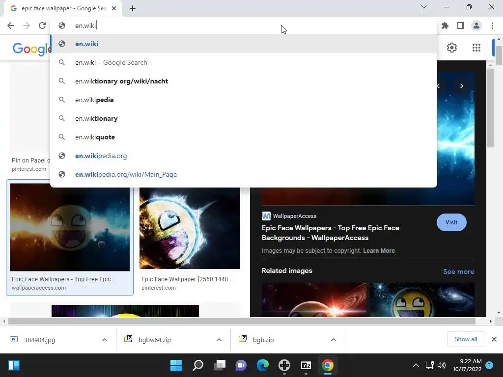Image resolution: width=503 pixels, height=377 pixels.
Task: Close the epic face wallpaper tab
Action: [x=114, y=8]
